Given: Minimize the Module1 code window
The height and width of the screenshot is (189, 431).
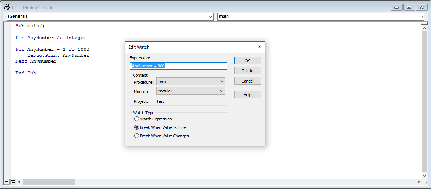Looking at the screenshot, I should pyautogui.click(x=396, y=7).
